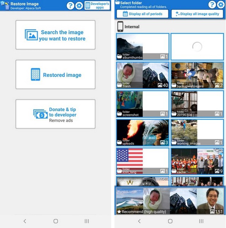Open the Restored image section
This screenshot has height=228, width=226.
pos(55,74)
